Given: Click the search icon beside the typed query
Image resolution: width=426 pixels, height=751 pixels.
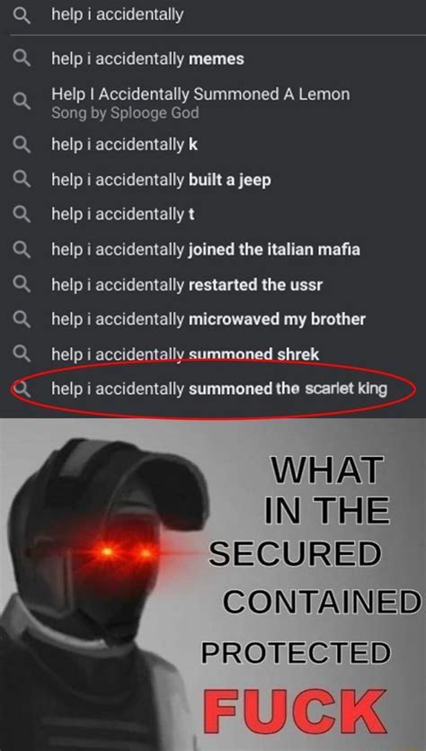Looking at the screenshot, I should click(22, 16).
